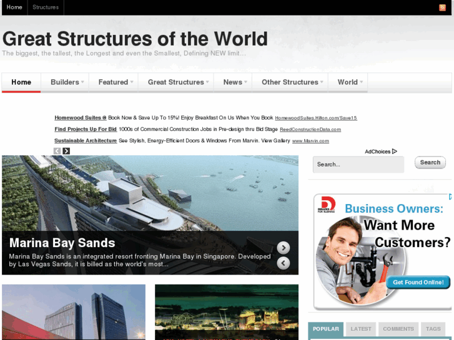
Task: Click the previous ad arrow under the text ads
Action: point(57,151)
